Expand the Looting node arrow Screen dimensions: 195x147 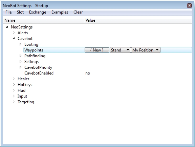pyautogui.click(x=20, y=44)
